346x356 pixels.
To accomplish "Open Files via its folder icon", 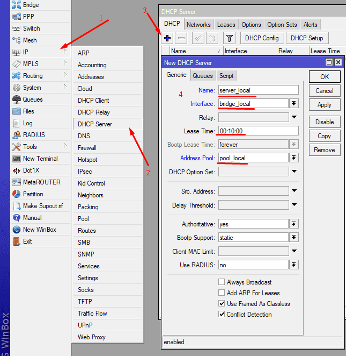I will [x=16, y=111].
